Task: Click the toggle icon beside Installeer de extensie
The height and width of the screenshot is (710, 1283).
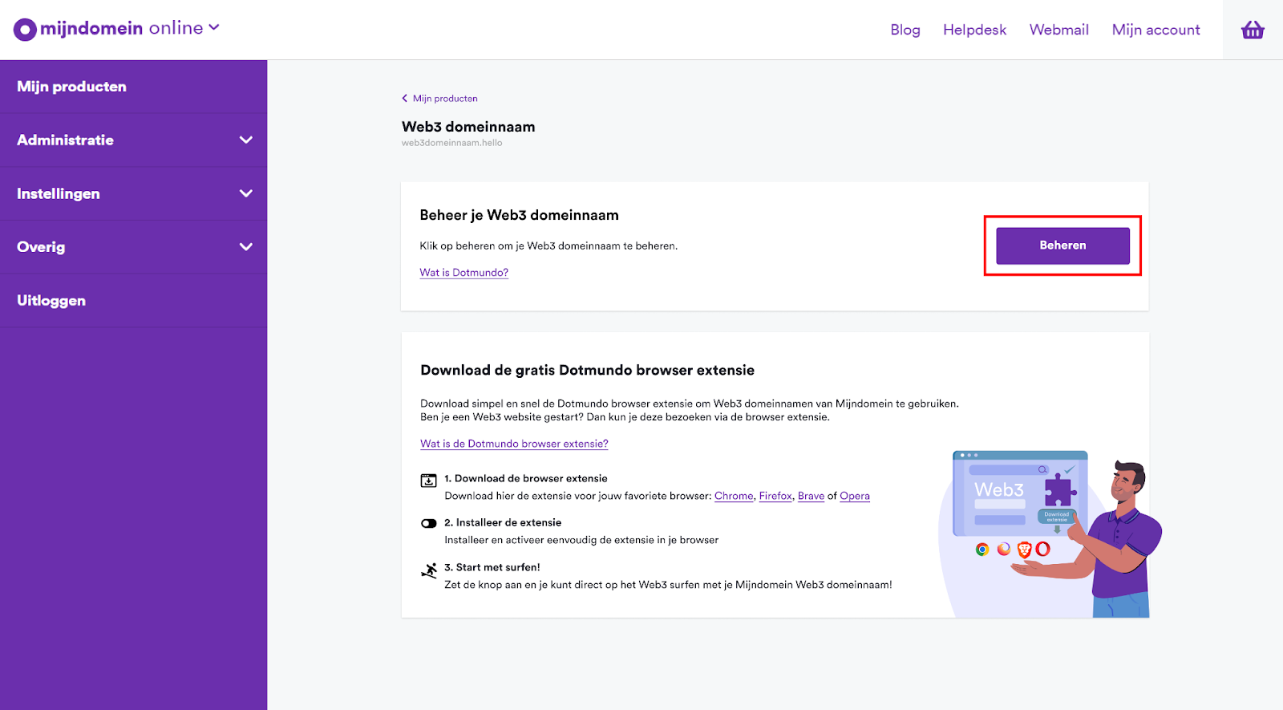Action: point(429,524)
